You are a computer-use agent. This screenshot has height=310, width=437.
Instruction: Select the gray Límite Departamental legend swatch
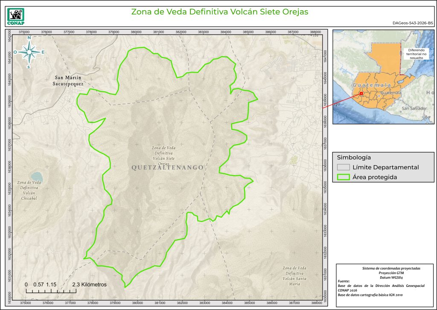click(x=343, y=167)
